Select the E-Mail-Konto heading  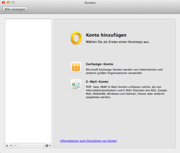point(97,82)
